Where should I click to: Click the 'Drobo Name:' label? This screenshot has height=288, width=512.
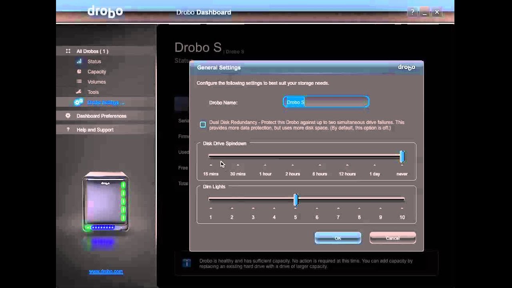[x=223, y=103]
